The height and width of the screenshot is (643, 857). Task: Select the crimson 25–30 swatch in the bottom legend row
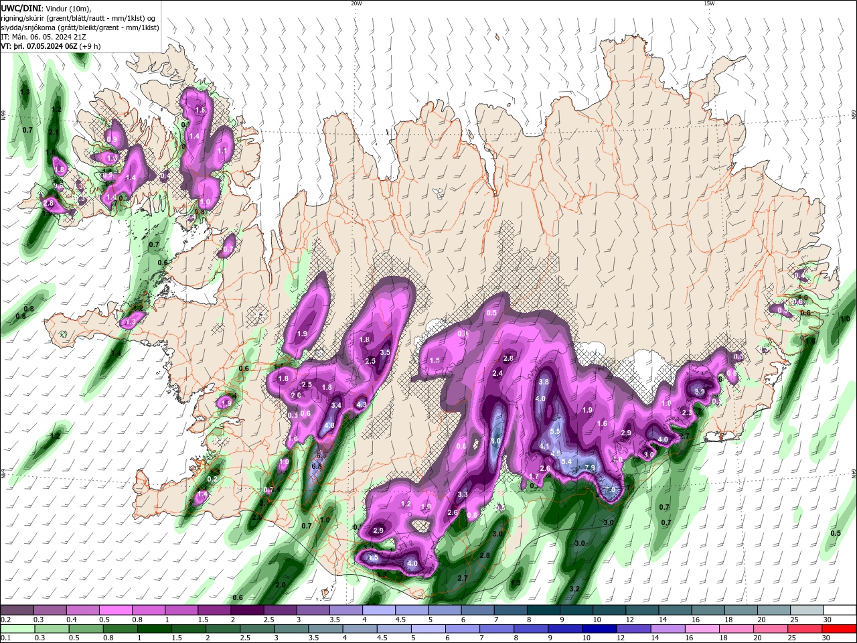pyautogui.click(x=803, y=629)
